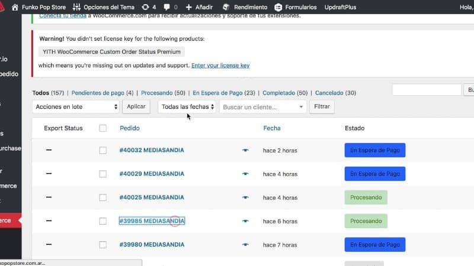
Task: Preview order #40032 with the eye icon
Action: 245,150
